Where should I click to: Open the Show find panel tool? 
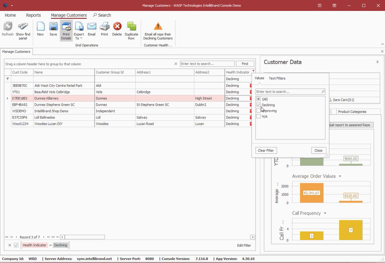click(23, 26)
